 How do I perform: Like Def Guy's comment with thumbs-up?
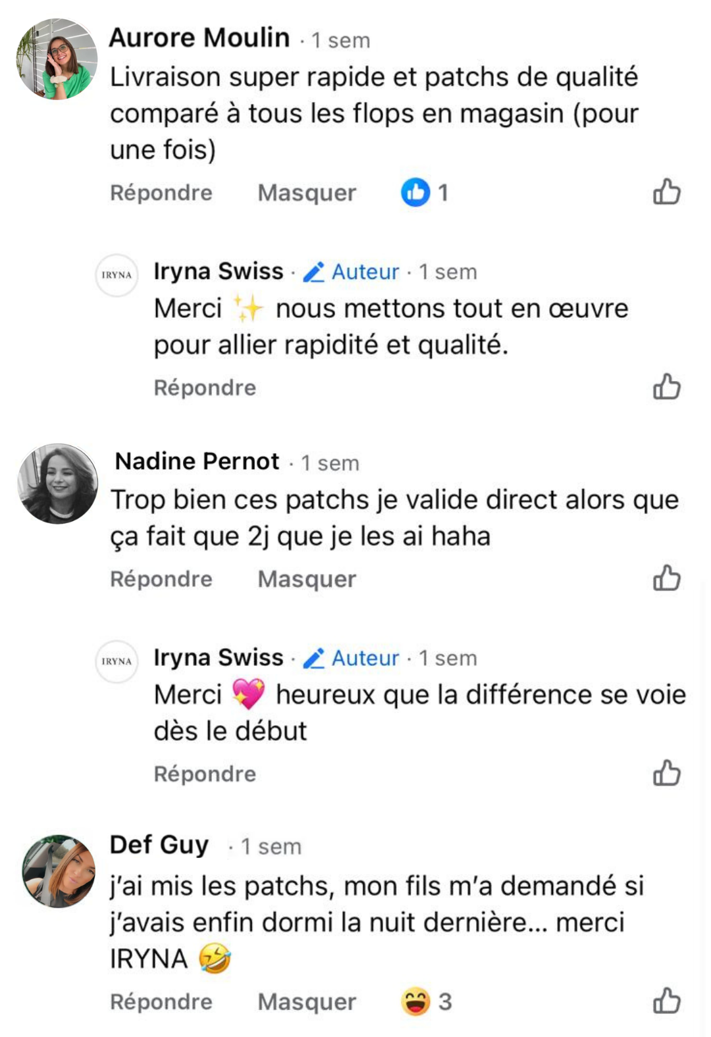click(666, 1001)
